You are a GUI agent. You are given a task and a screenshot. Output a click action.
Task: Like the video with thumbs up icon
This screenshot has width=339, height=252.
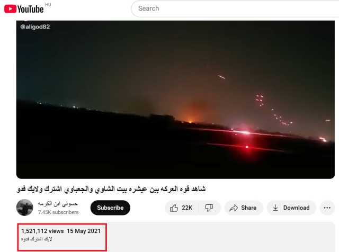[x=174, y=208]
